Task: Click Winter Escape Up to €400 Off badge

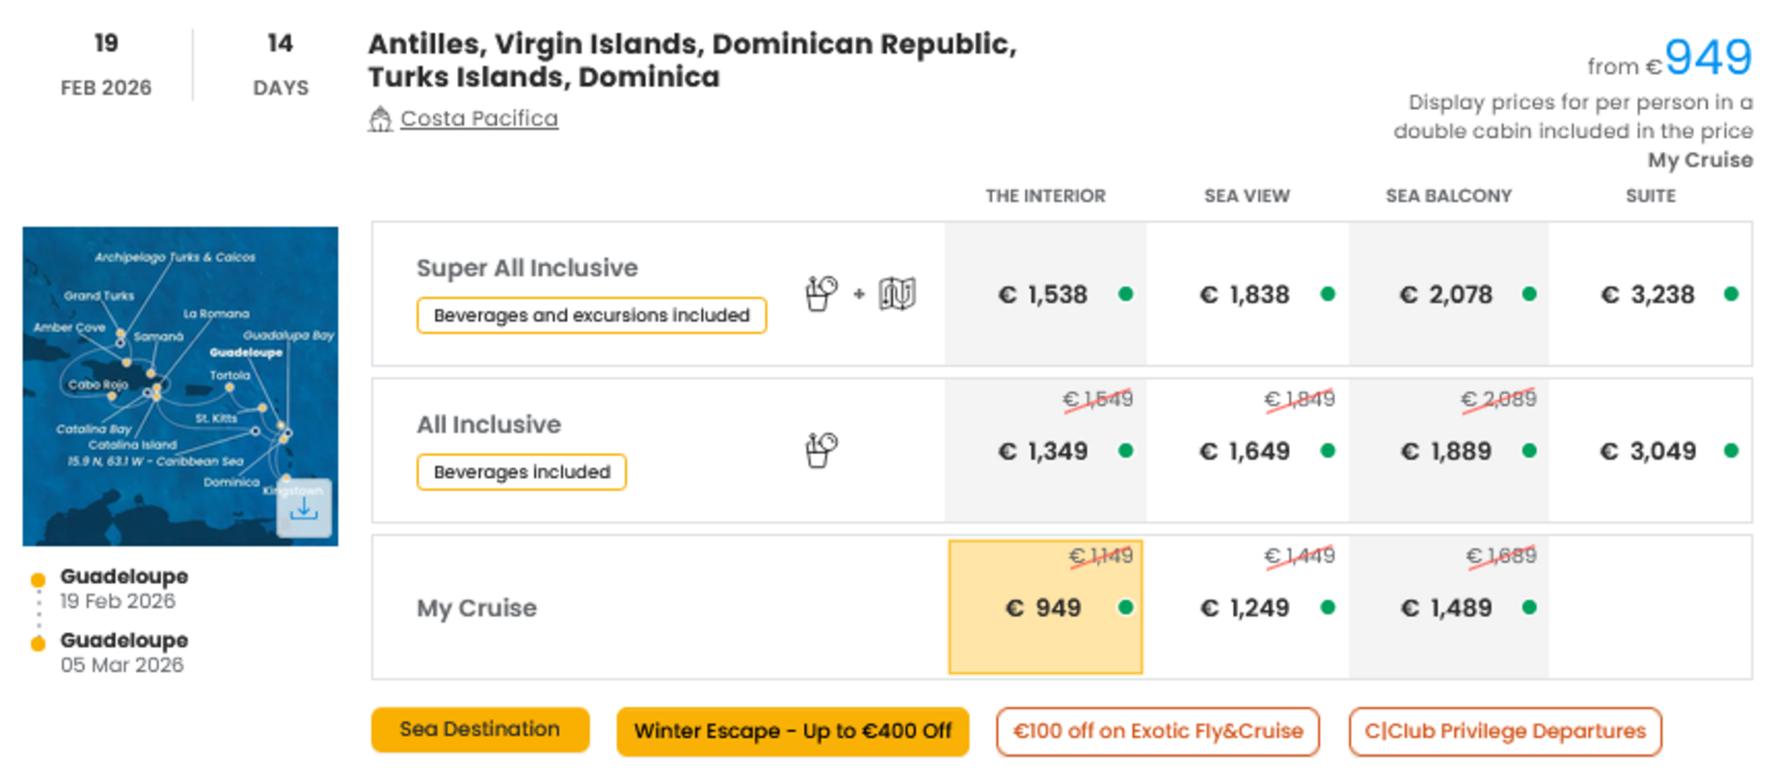Action: [x=793, y=731]
